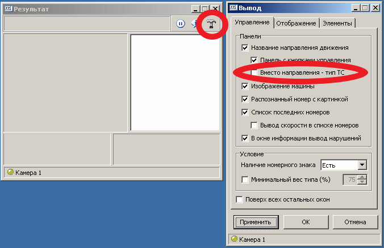Viewport: 384px width, 248px height.
Task: Maximize the Вывод window
Action: click(365, 8)
